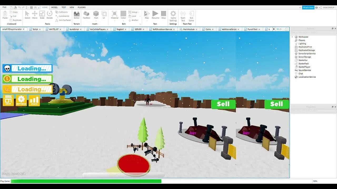Click the Material icon in Edit group
This screenshot has width=337, height=189.
coord(115,14)
